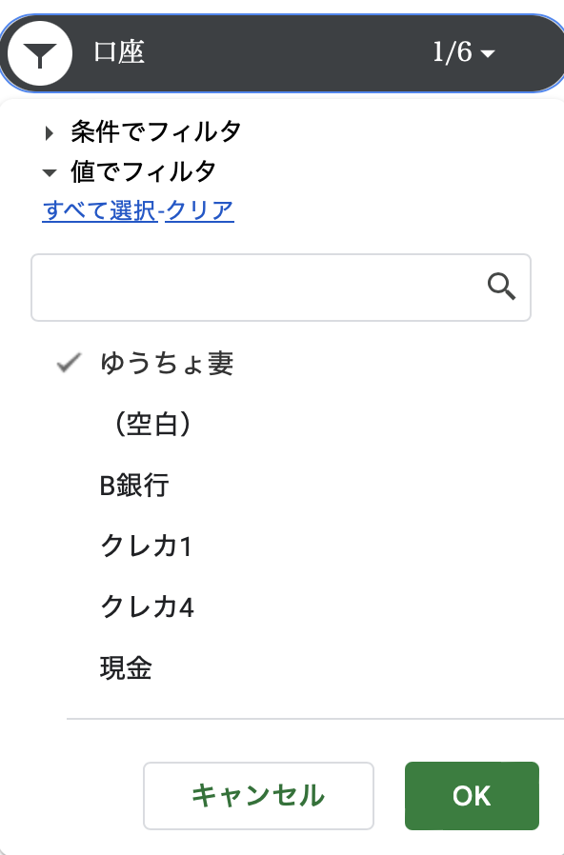Screen dimensions: 564x855
Task: Click the 1/6 count label
Action: (x=453, y=53)
